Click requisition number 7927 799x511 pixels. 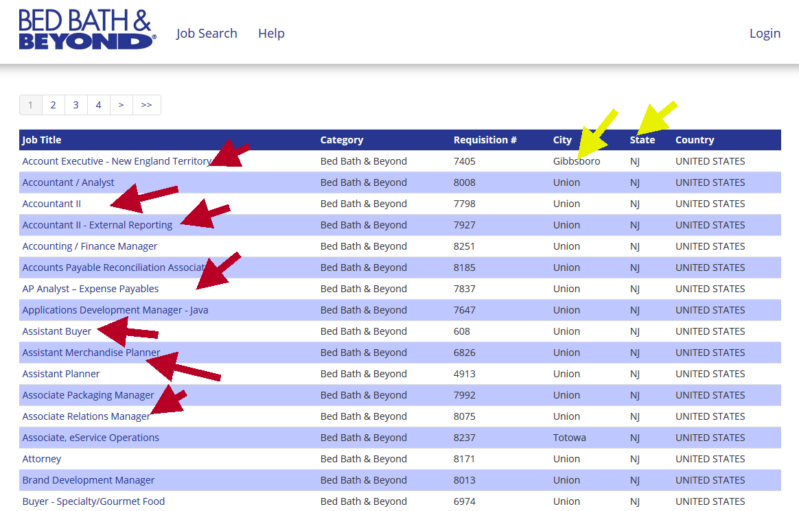tap(464, 225)
